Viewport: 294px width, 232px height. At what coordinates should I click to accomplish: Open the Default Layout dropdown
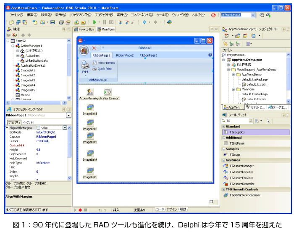tap(253, 15)
